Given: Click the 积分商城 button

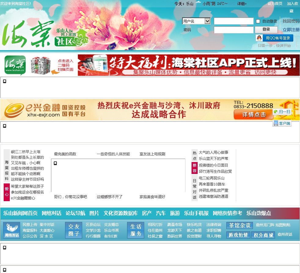Looking at the screenshot, I should click(x=263, y=235).
